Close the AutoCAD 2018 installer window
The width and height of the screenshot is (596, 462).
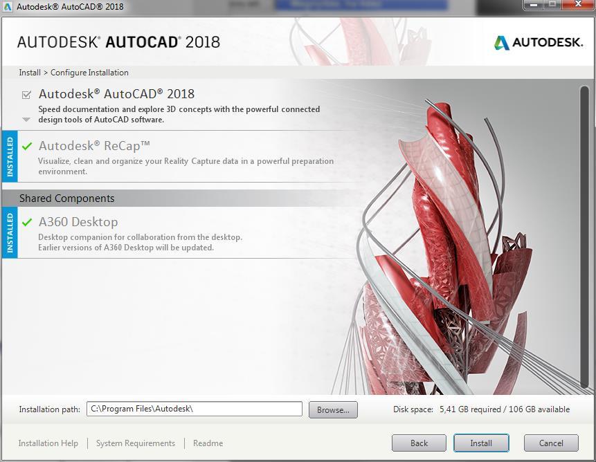coord(578,5)
